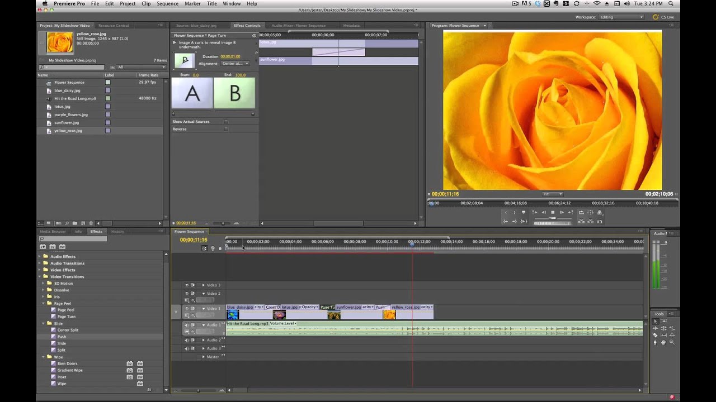Toggle the Snap button in the timeline

(x=205, y=248)
